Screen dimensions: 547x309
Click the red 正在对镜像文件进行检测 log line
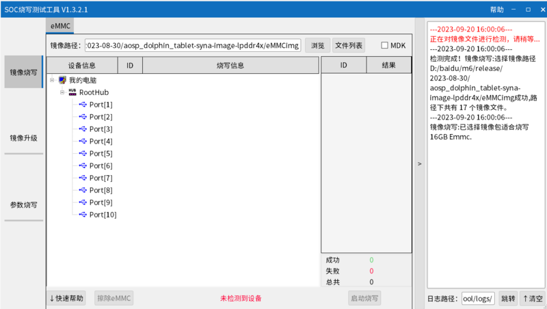(x=485, y=39)
